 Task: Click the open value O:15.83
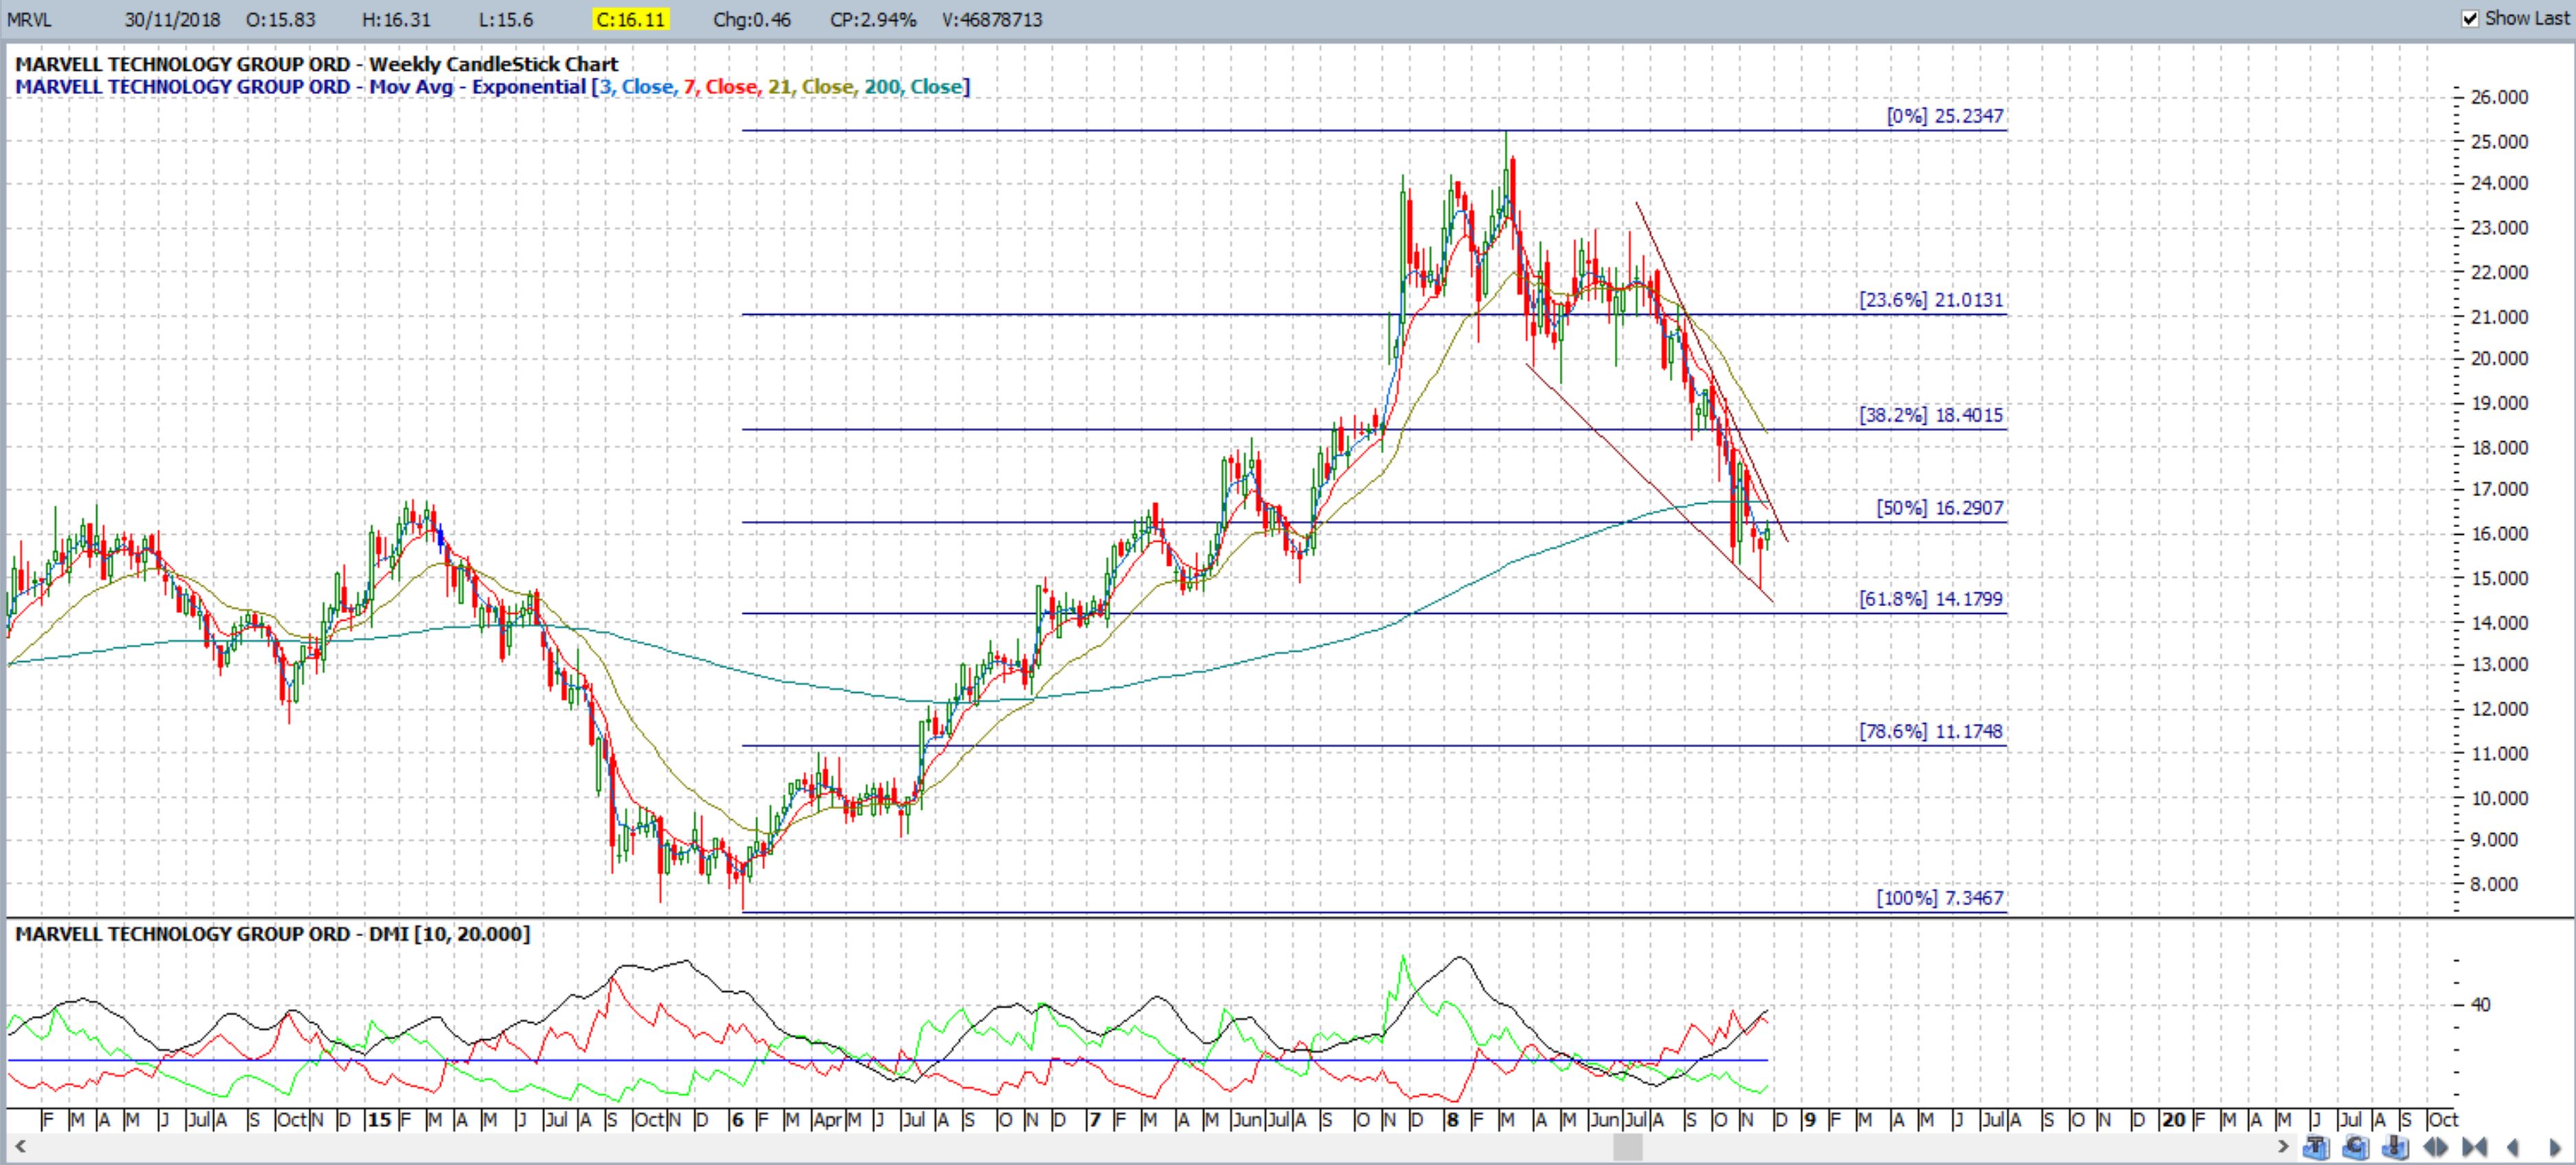click(x=281, y=20)
